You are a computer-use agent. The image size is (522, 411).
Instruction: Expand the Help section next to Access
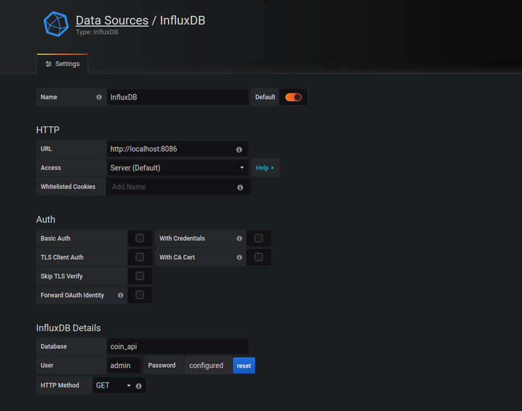(x=265, y=168)
